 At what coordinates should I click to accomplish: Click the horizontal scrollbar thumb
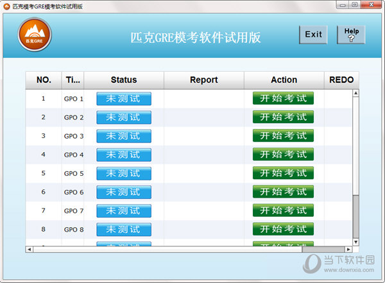(323, 250)
